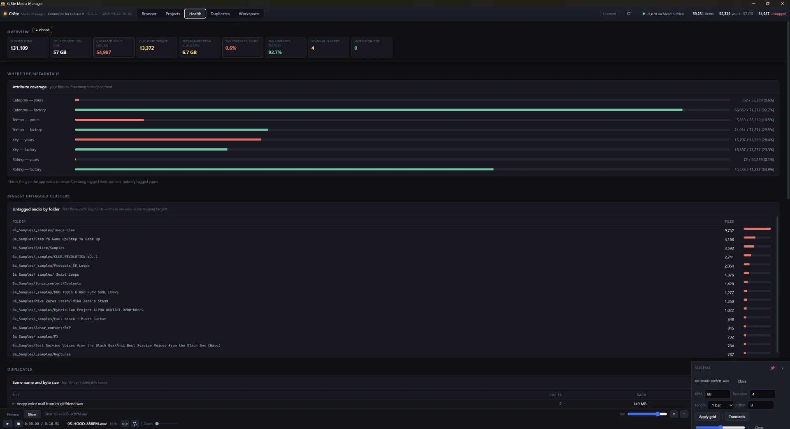790x429 pixels.
Task: Adjust the transient sensitivity slider near Clear
Action: click(720, 427)
